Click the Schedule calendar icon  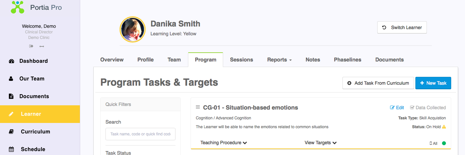(11, 149)
